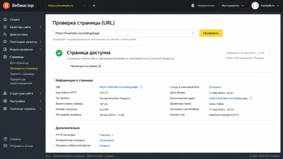The width and height of the screenshot is (283, 159).
Task: Click the 200 OK response code value
Action: [104, 93]
